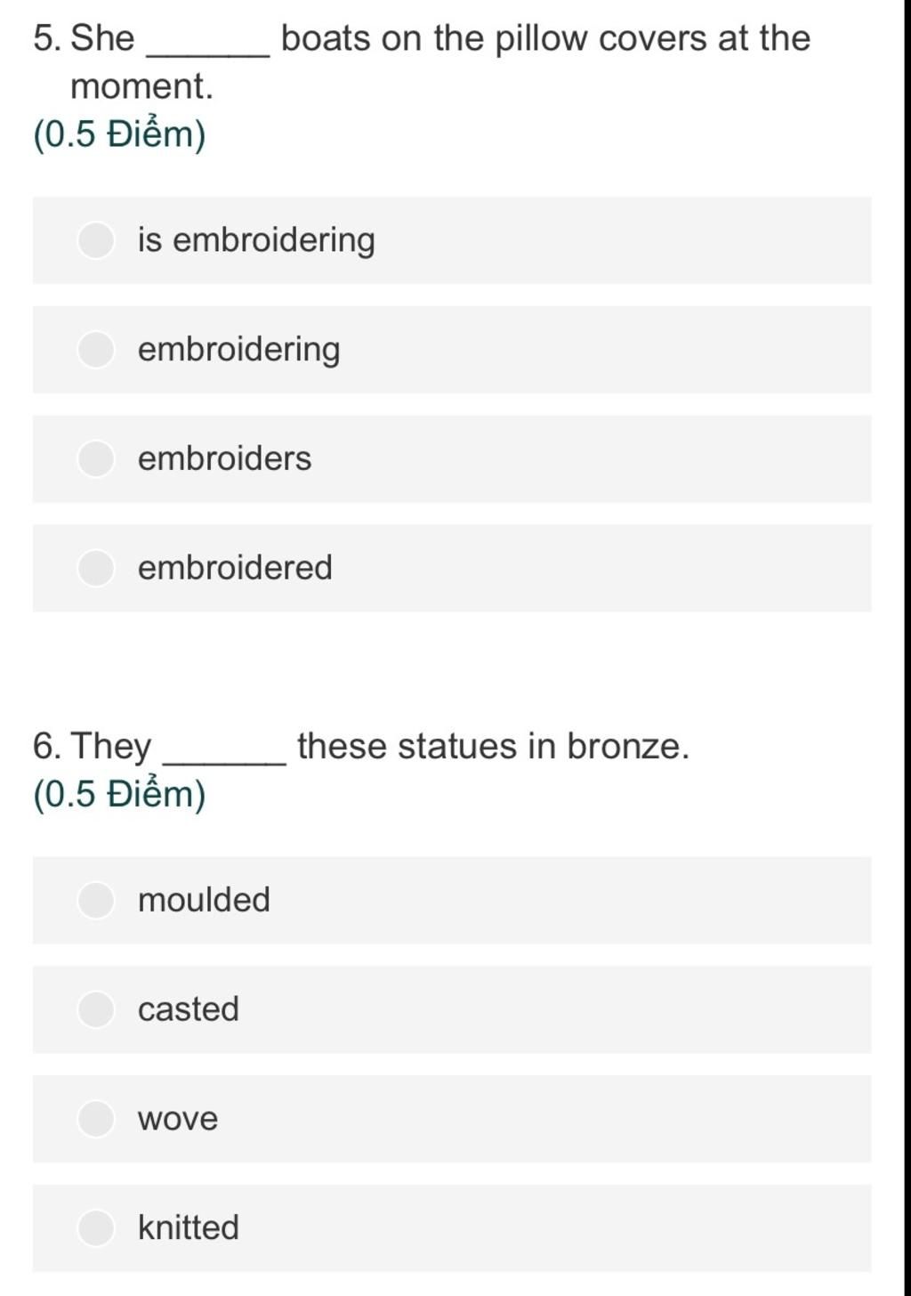This screenshot has height=1296, width=911.
Task: Click the 'embroiders' answer label text
Action: (x=224, y=458)
